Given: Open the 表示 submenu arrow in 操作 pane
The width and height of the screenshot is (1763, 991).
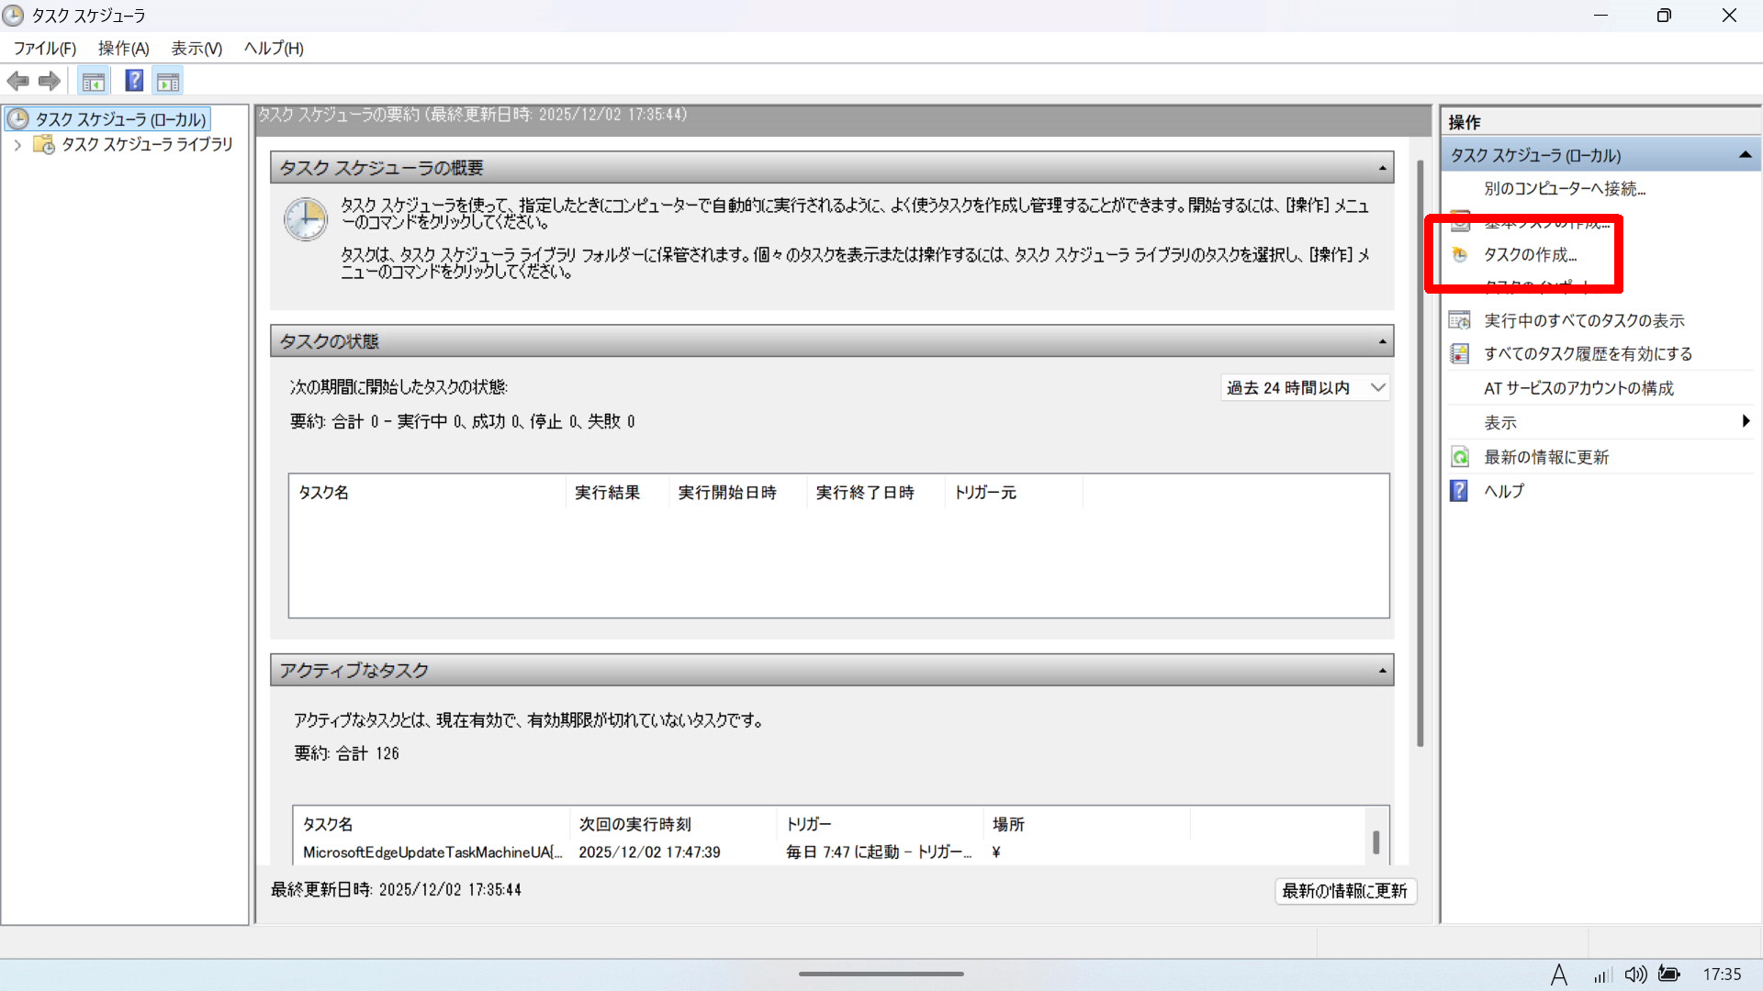Looking at the screenshot, I should [1745, 422].
